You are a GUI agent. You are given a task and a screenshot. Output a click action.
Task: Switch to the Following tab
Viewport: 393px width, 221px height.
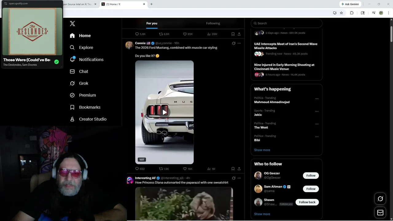(213, 23)
